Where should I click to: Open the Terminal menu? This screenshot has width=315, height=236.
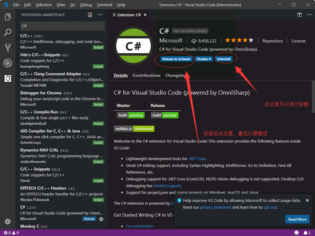click(x=105, y=5)
